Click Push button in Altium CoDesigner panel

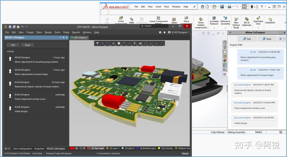click(267, 39)
